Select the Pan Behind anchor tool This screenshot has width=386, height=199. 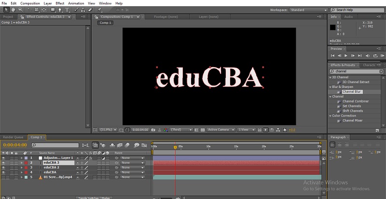pos(44,10)
